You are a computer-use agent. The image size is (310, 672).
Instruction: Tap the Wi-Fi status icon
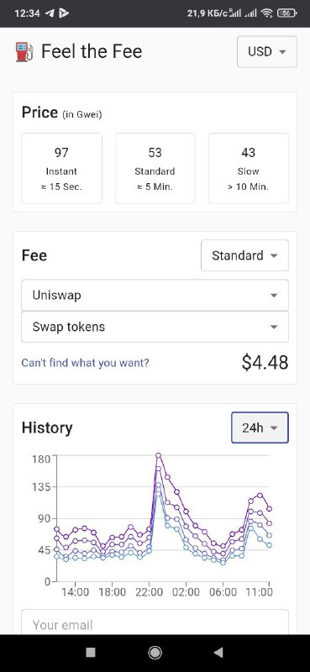coord(267,13)
